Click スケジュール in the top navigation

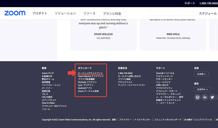208,13
